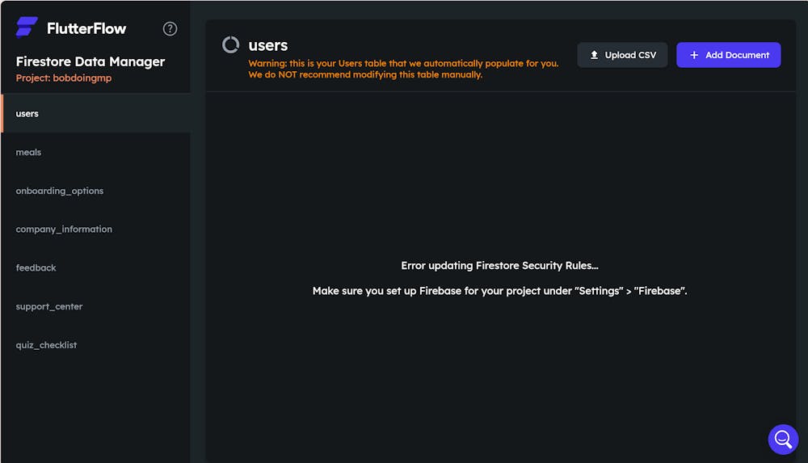Click the orange Users table warning text
The image size is (808, 463).
tap(403, 69)
